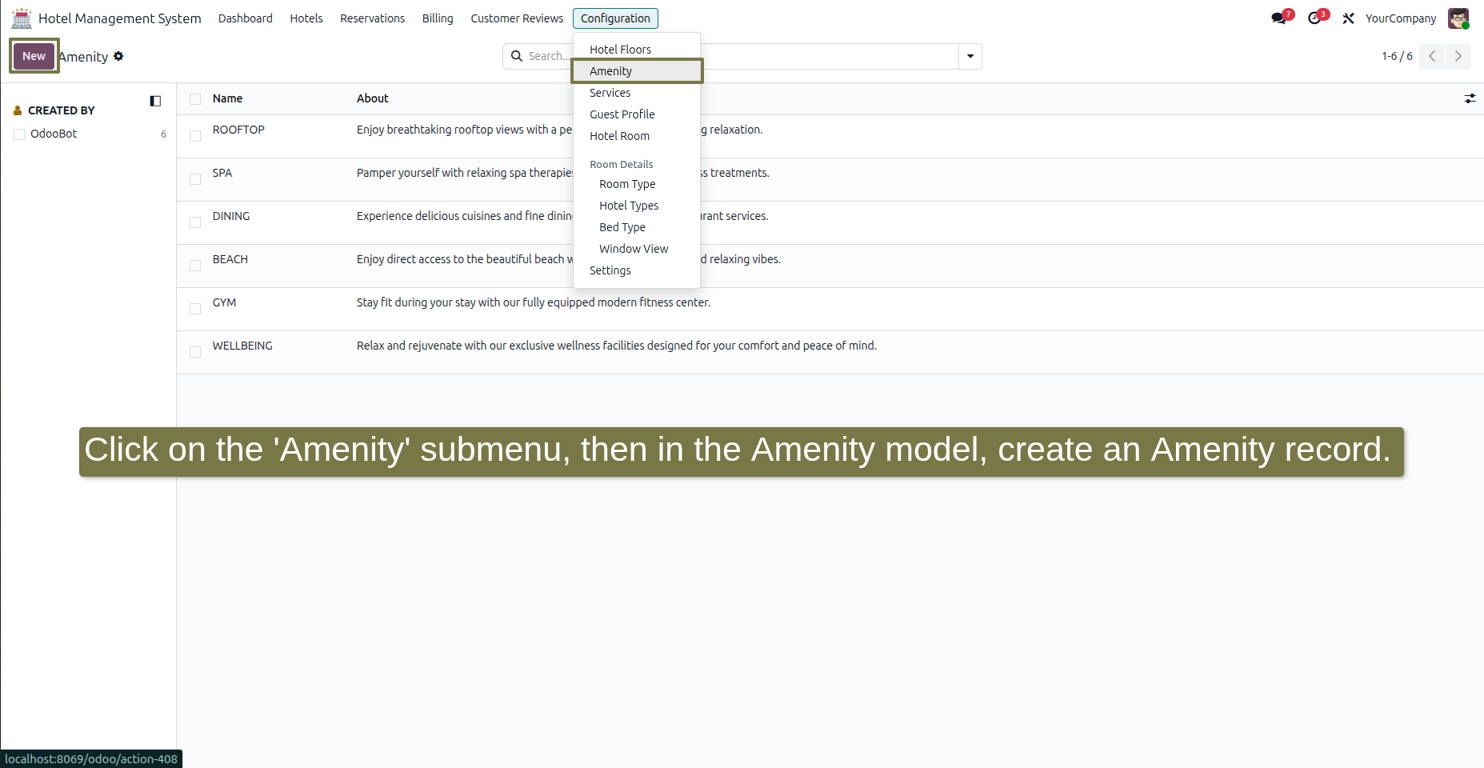Open the Reservations menu
Screen dimensions: 1484x768
pyautogui.click(x=373, y=18)
